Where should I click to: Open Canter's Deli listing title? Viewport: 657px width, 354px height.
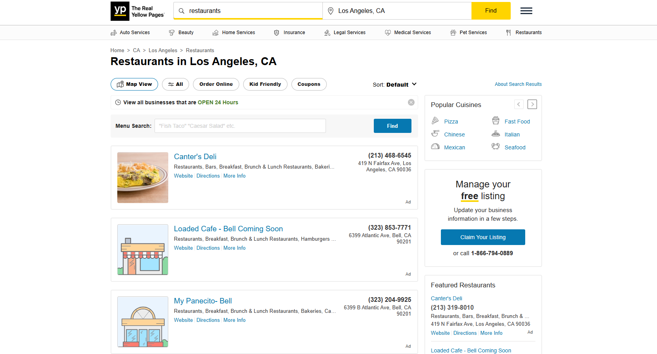tap(195, 156)
